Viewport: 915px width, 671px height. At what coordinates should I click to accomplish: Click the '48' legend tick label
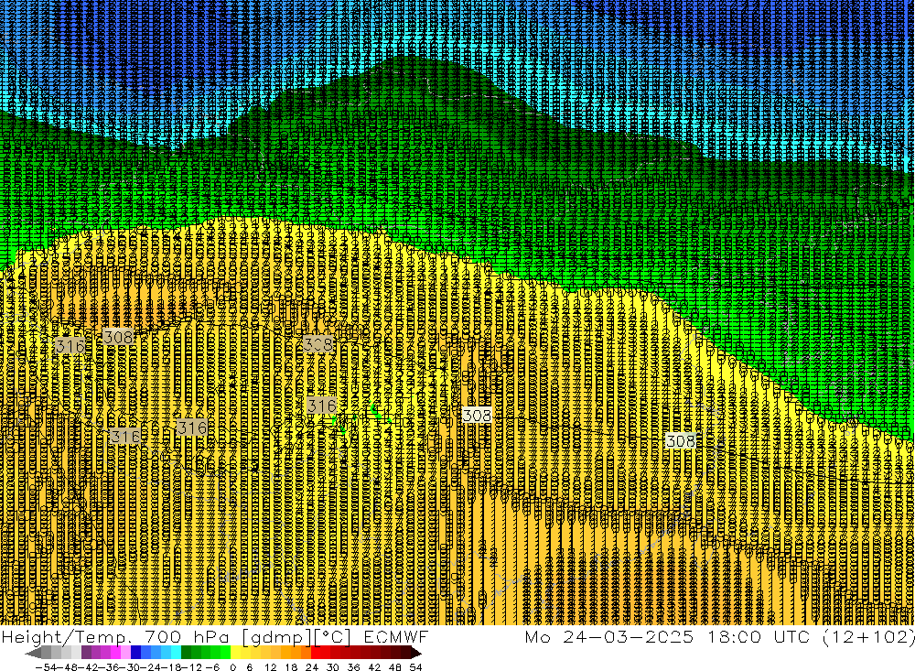pos(395,667)
